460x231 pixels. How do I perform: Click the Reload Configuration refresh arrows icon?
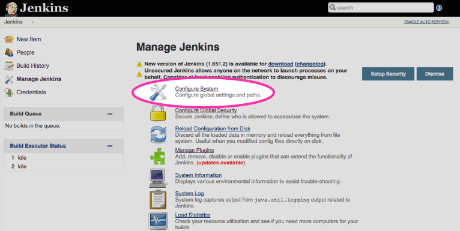(x=158, y=134)
